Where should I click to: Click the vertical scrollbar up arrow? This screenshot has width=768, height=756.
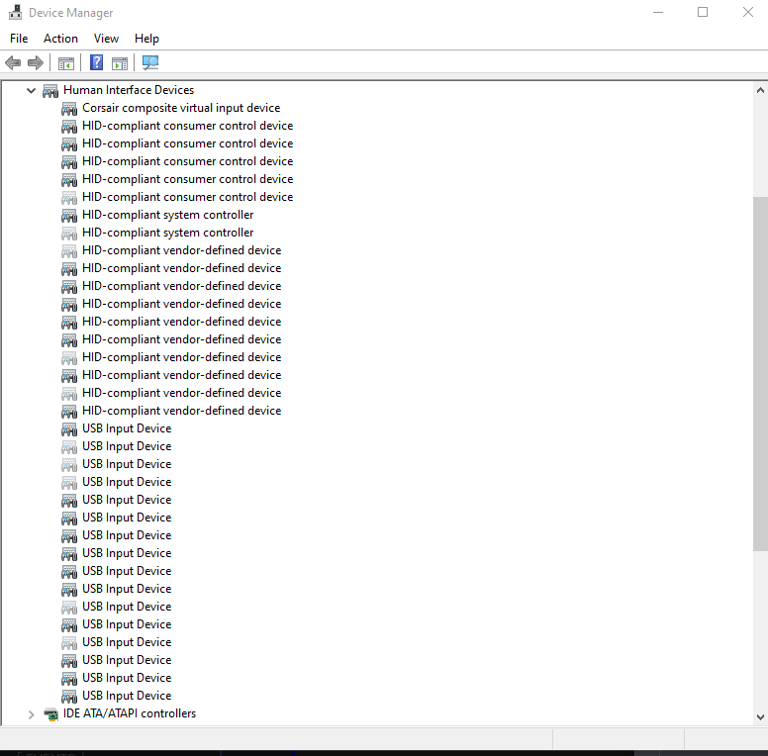[760, 90]
